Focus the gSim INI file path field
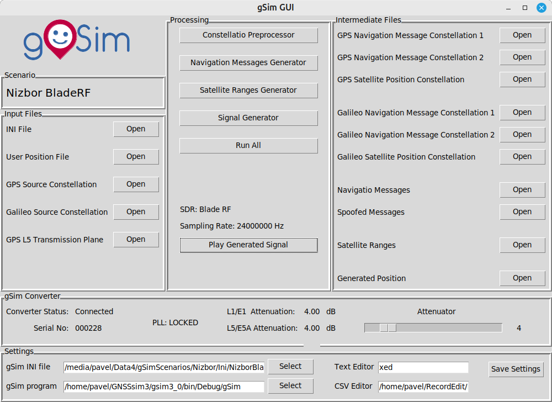This screenshot has height=402, width=552. coord(164,368)
